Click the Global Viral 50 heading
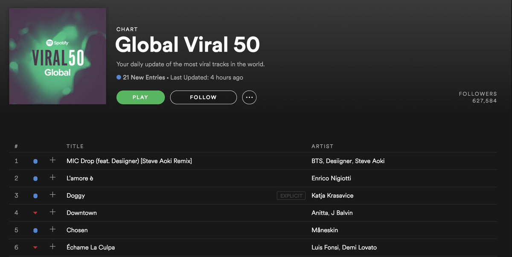This screenshot has height=257, width=512. coord(187,45)
